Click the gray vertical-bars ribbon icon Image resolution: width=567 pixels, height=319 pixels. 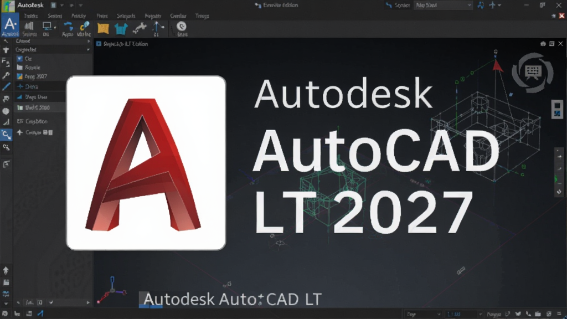click(x=29, y=26)
